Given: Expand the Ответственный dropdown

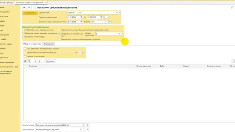Looking at the screenshot, I should tap(82, 129).
